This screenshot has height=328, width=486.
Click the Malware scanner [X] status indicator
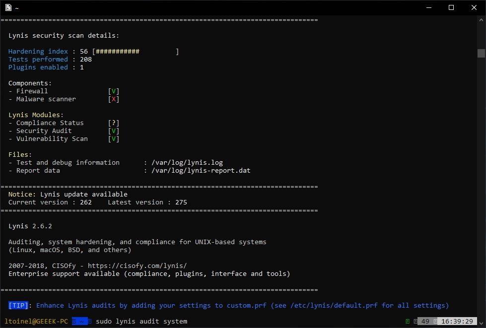point(114,99)
